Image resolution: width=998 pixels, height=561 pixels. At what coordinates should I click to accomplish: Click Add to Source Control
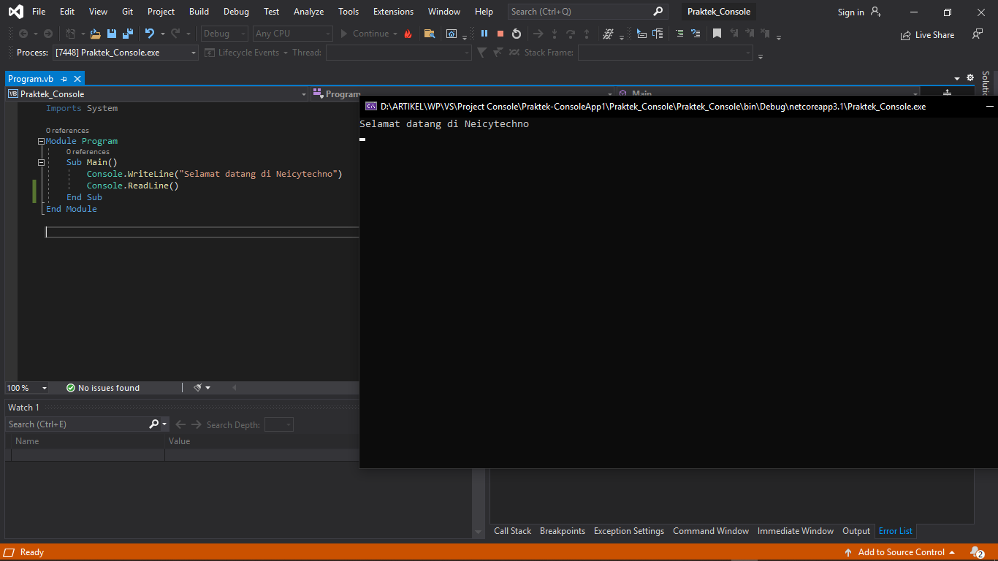[x=900, y=552]
